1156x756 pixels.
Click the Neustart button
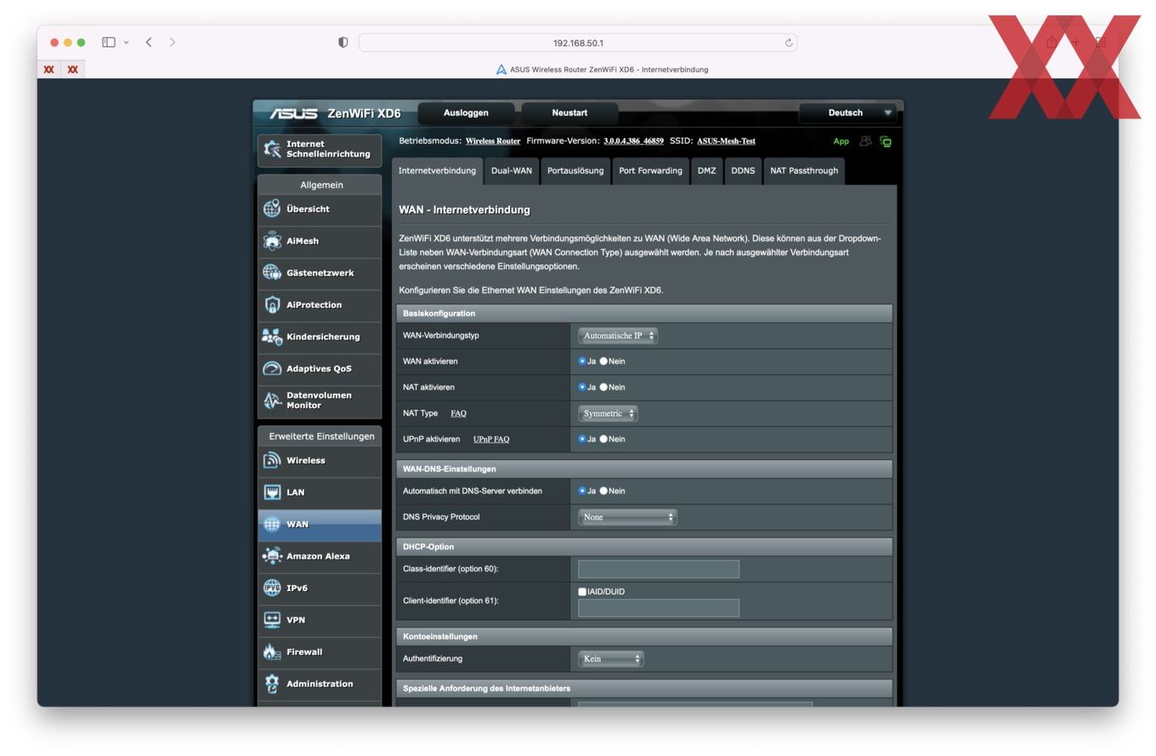[x=569, y=113]
